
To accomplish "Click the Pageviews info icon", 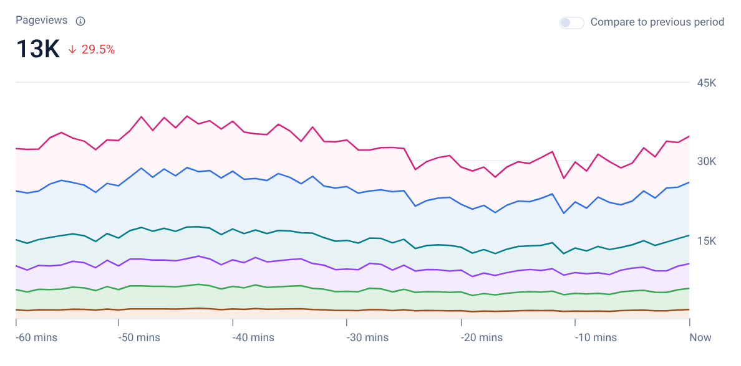I will [x=80, y=21].
